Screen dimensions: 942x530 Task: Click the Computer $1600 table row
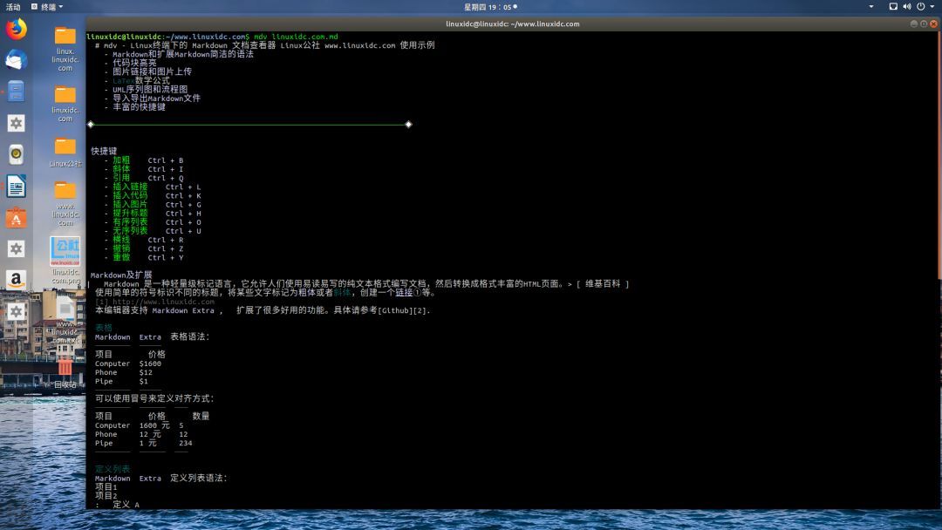[128, 364]
